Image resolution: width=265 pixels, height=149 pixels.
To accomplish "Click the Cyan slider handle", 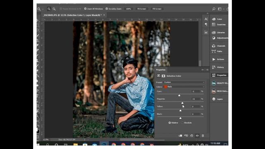I will (x=179, y=96).
